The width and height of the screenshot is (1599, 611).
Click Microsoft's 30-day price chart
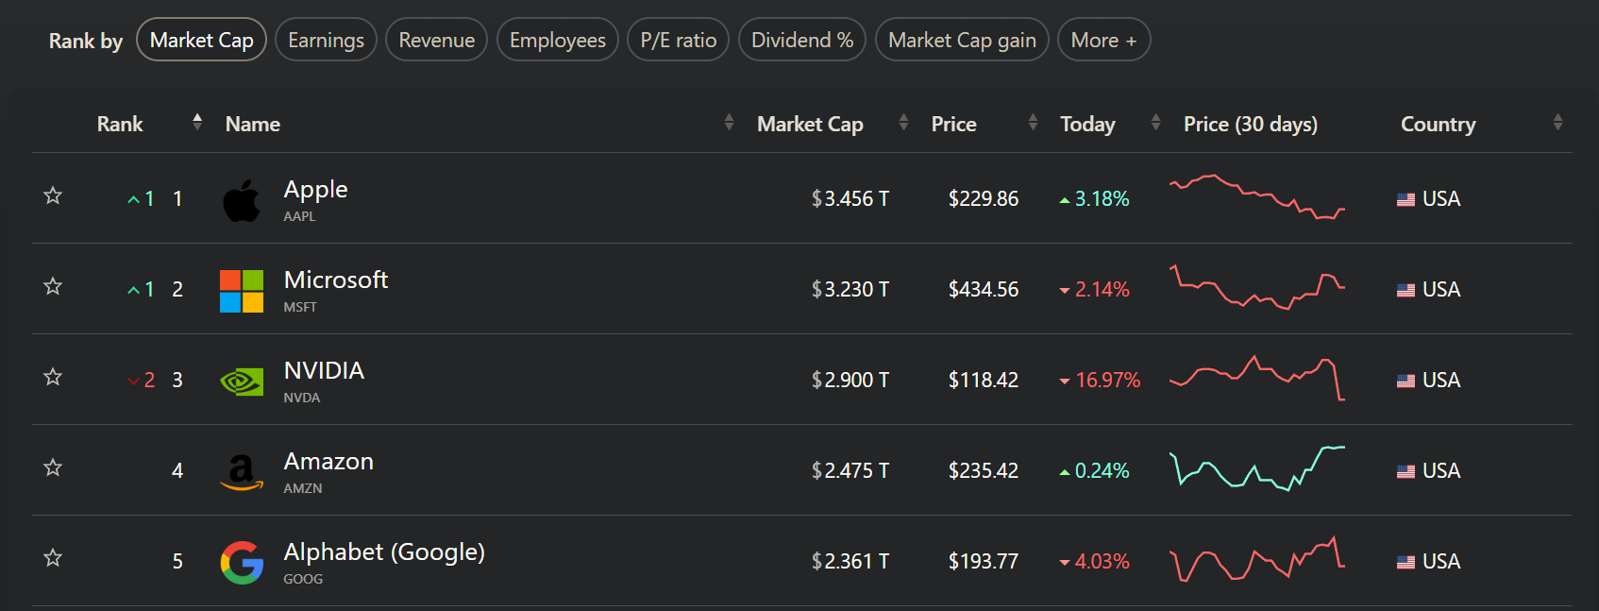[x=1257, y=287]
